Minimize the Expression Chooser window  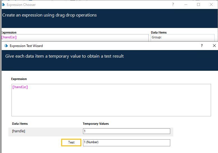pyautogui.click(x=186, y=4)
